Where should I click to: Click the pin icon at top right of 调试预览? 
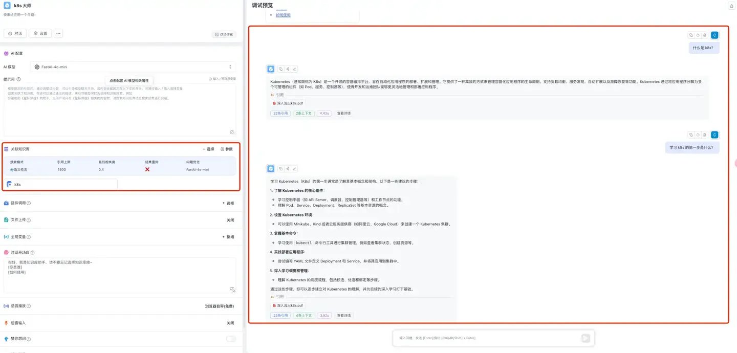coord(731,5)
